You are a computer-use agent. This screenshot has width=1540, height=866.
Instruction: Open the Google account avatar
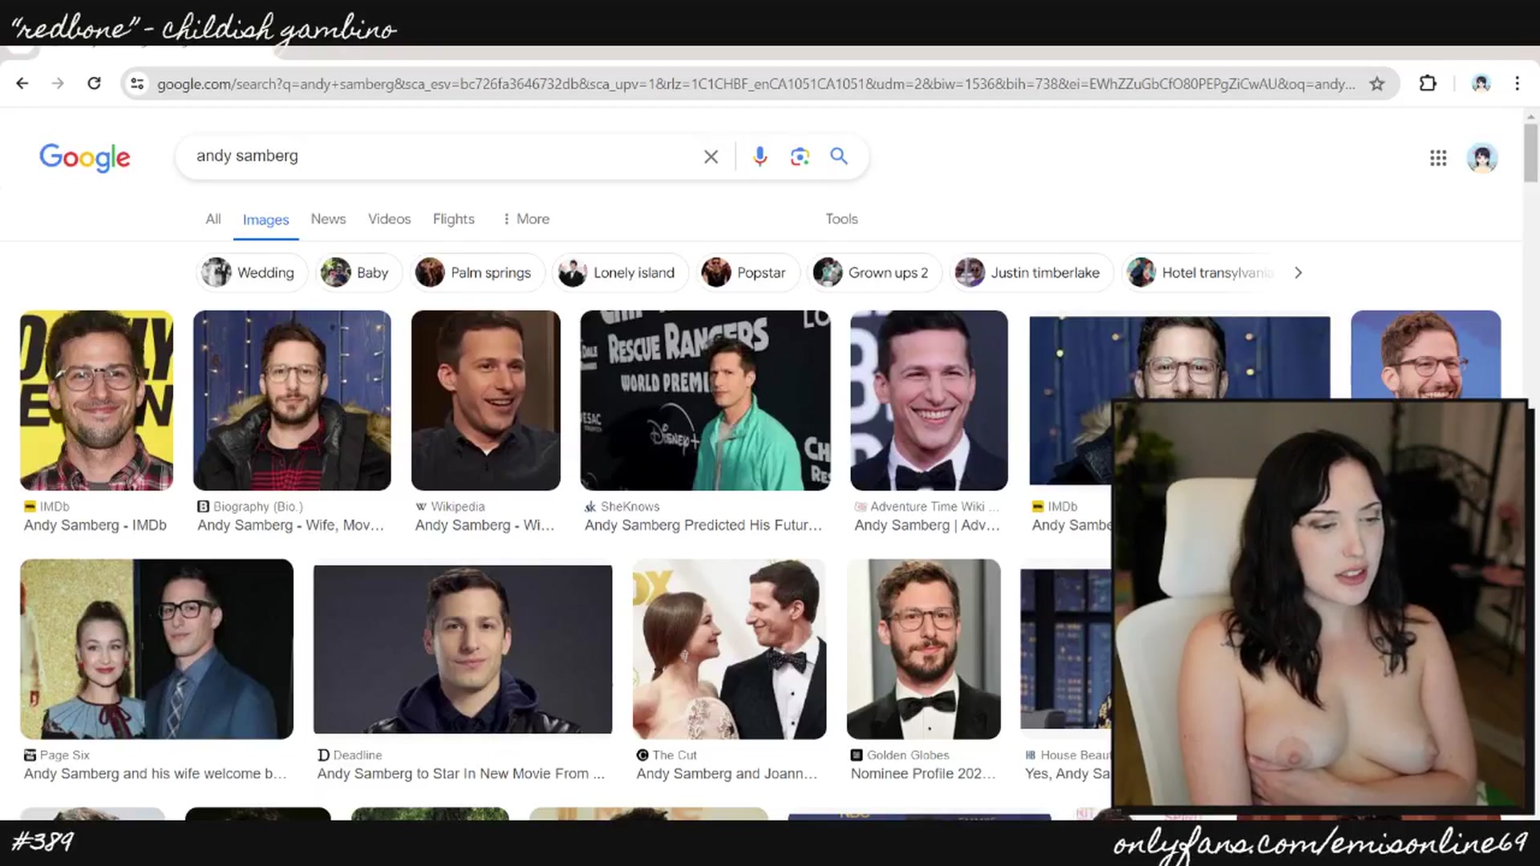pos(1482,158)
